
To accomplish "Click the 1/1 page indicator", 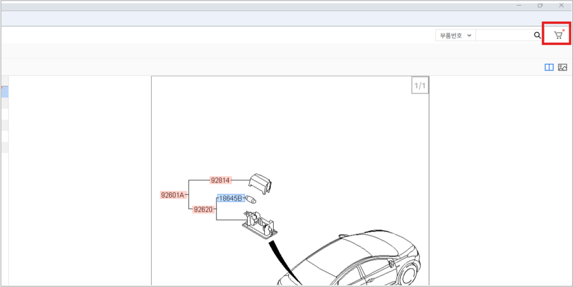I will coord(420,86).
